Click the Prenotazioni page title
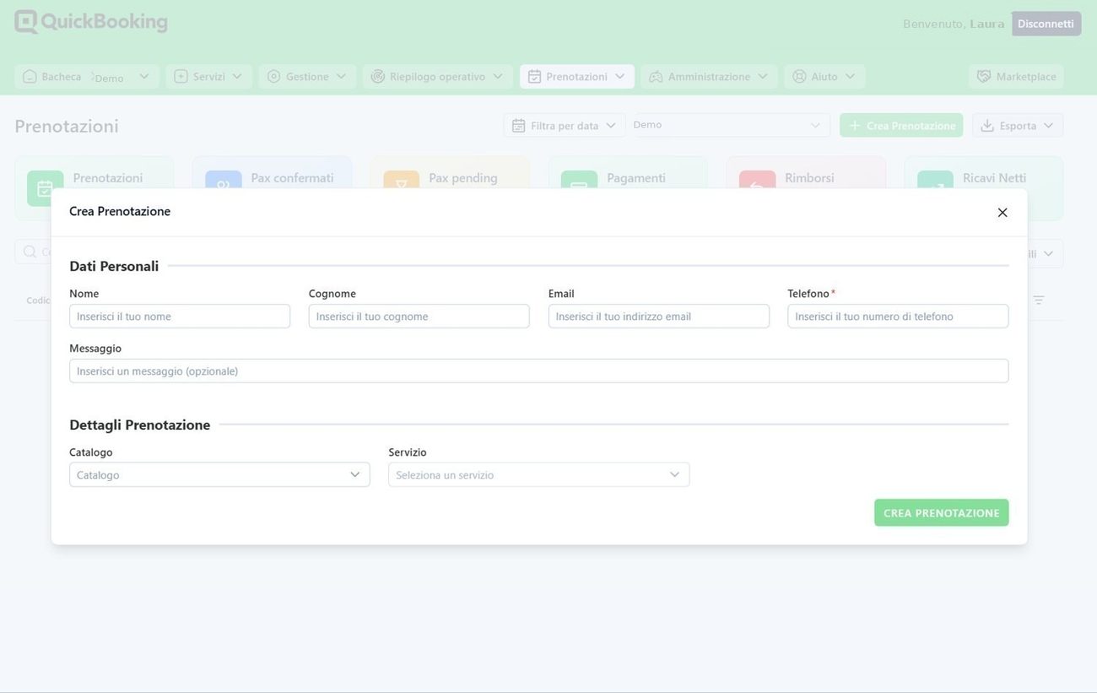The height and width of the screenshot is (693, 1097). (x=67, y=127)
